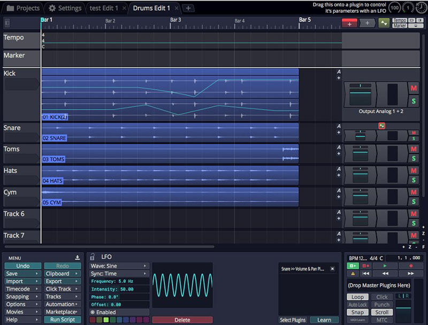Click the round dial showing 1
Screen dimensions: 428x325
point(408,7)
